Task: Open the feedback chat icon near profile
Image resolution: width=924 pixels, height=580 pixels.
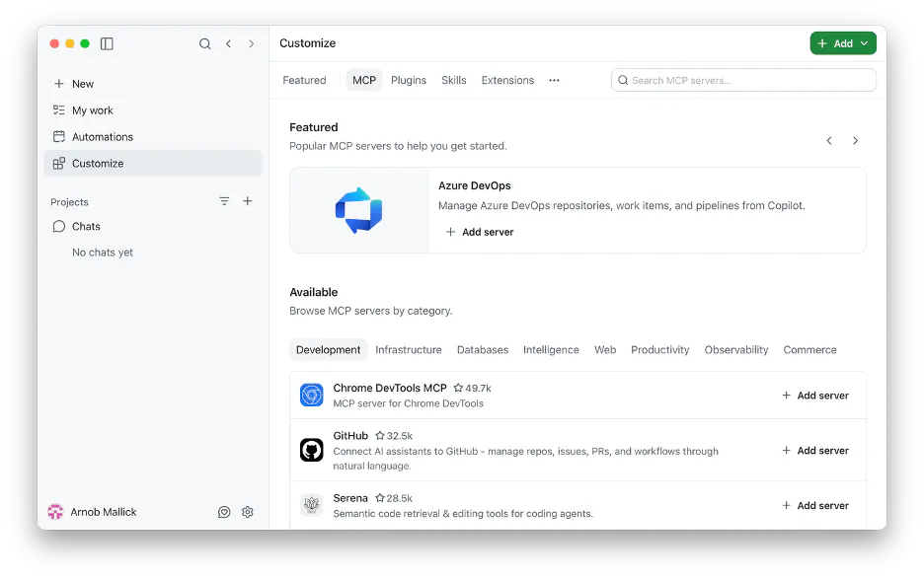Action: (224, 512)
